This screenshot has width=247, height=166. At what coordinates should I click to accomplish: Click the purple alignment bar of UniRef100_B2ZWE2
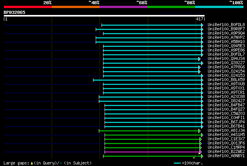pyautogui.click(x=152, y=152)
